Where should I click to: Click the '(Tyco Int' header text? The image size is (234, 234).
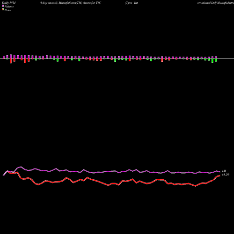(132, 3)
